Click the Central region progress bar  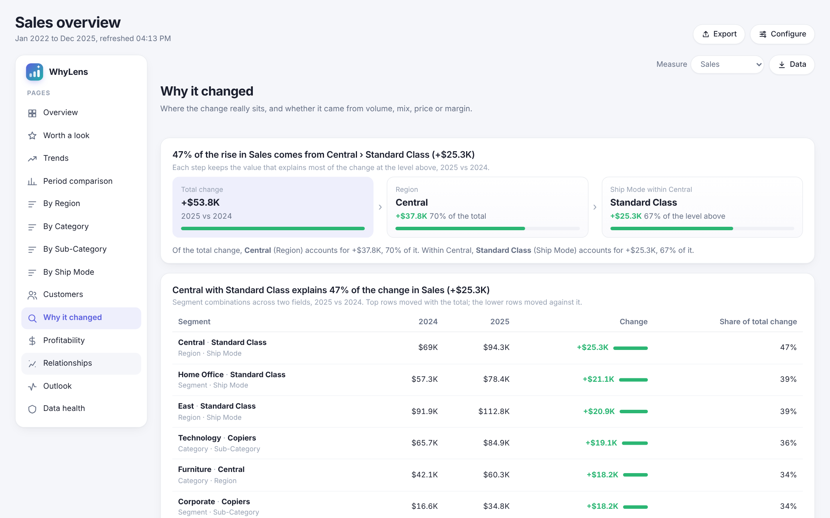tap(487, 229)
